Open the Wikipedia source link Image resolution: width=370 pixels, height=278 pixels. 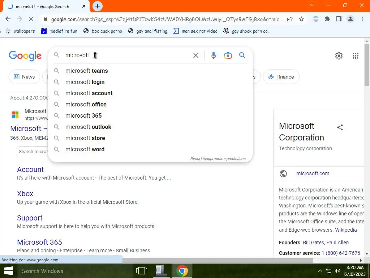[346, 230]
